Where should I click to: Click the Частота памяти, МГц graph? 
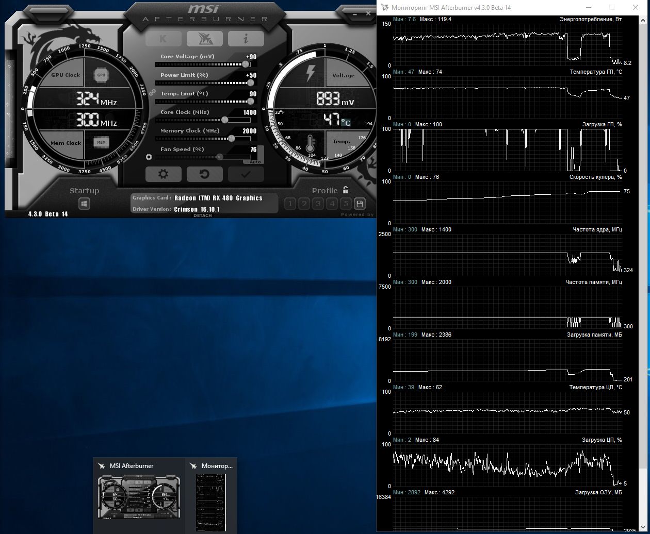pyautogui.click(x=508, y=308)
